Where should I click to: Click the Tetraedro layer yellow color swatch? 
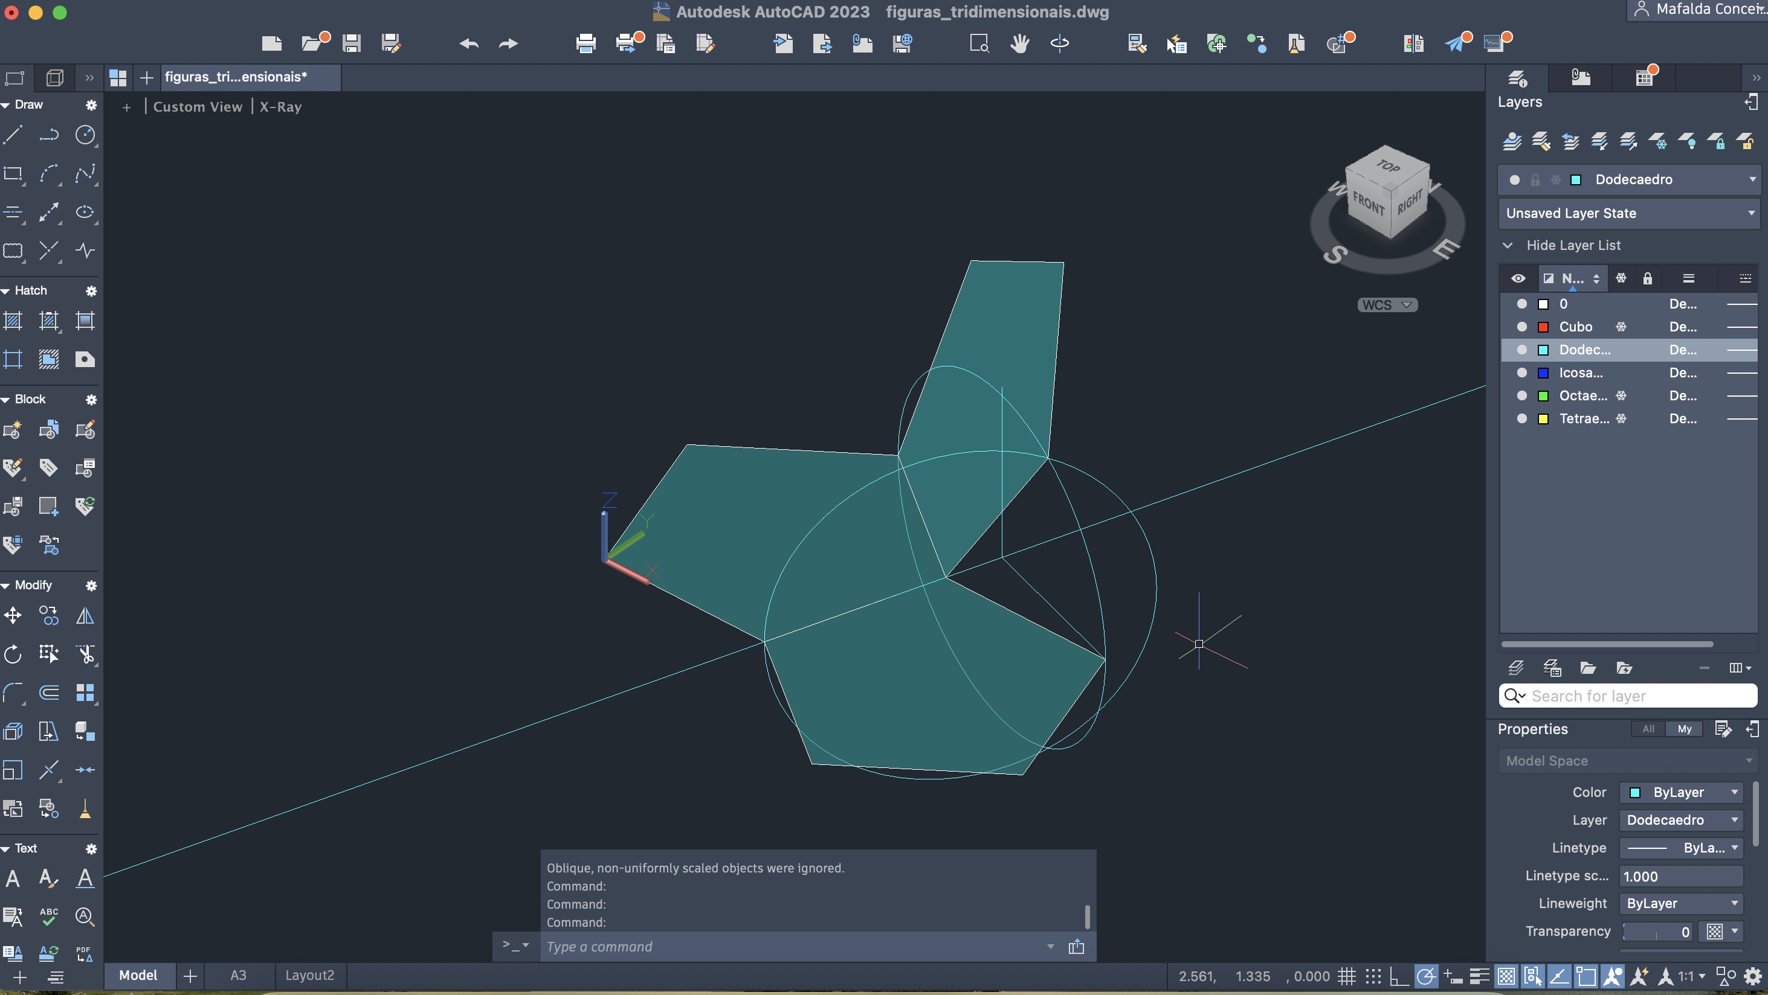1543,419
